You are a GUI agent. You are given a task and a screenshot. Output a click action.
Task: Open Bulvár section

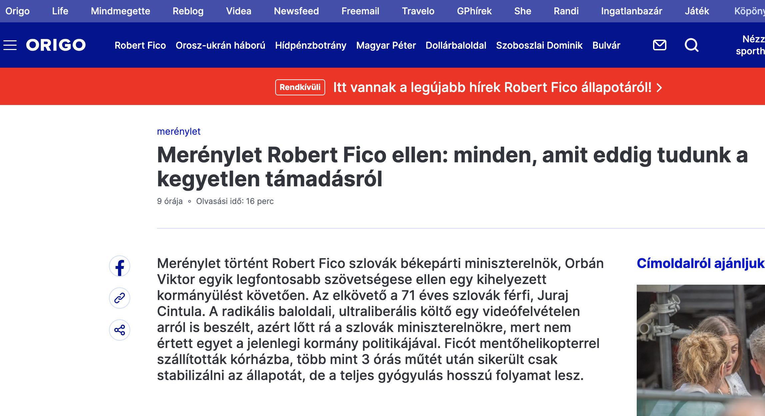point(606,45)
